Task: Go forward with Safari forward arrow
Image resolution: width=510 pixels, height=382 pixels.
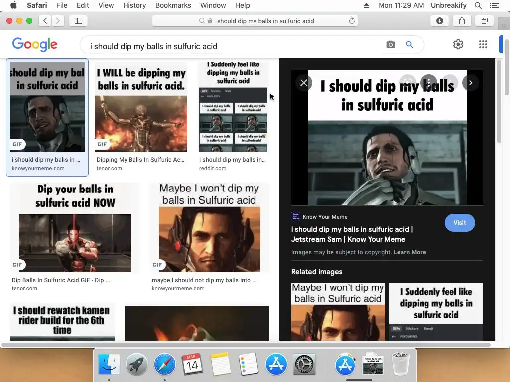Action: point(58,21)
